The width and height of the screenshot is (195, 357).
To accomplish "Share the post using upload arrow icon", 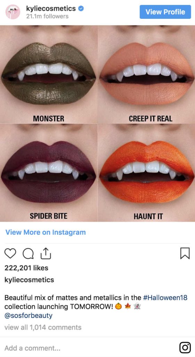I will pyautogui.click(x=46, y=253).
